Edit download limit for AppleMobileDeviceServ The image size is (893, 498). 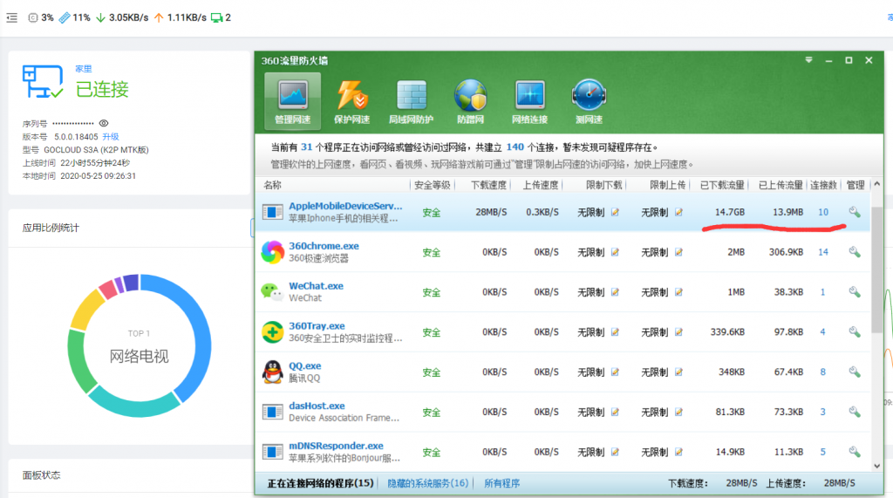(615, 212)
